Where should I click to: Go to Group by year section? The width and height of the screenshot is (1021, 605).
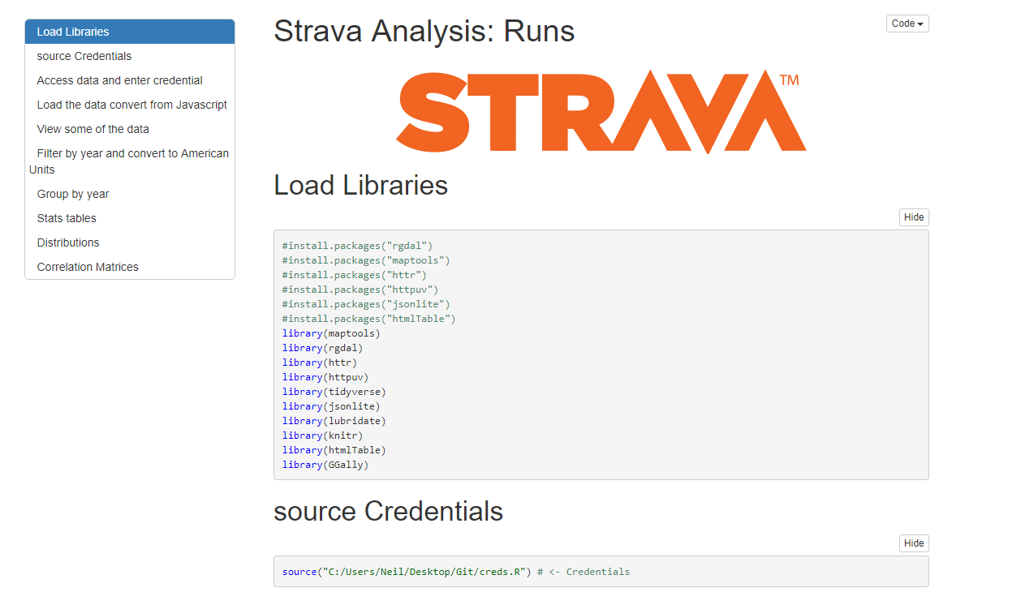point(130,194)
